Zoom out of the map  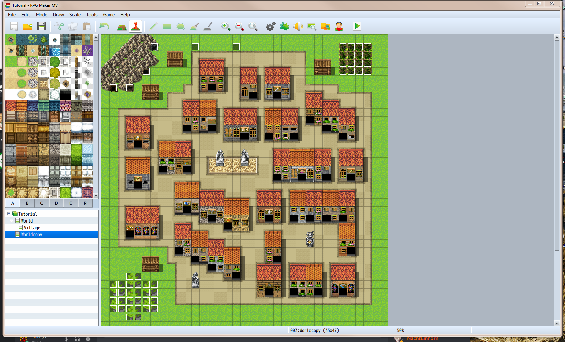pyautogui.click(x=239, y=26)
